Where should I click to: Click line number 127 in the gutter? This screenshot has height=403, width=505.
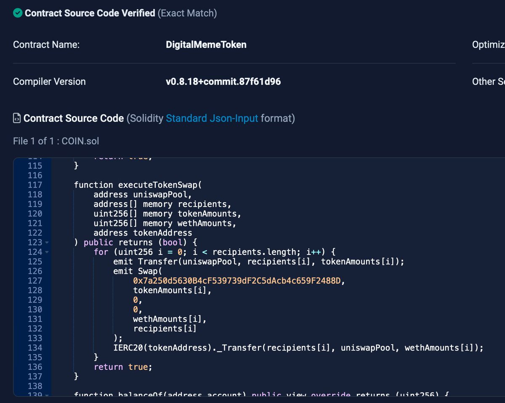point(35,281)
